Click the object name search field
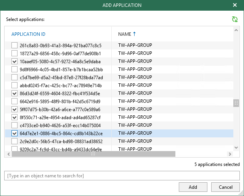The width and height of the screenshot is (244, 196). [x=122, y=176]
